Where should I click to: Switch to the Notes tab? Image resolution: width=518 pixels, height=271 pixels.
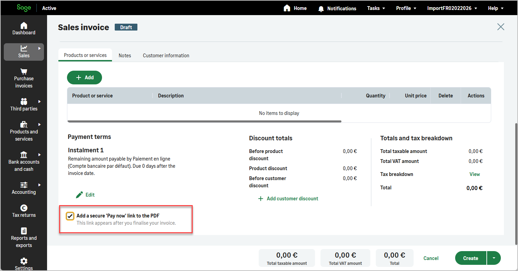[x=125, y=55]
